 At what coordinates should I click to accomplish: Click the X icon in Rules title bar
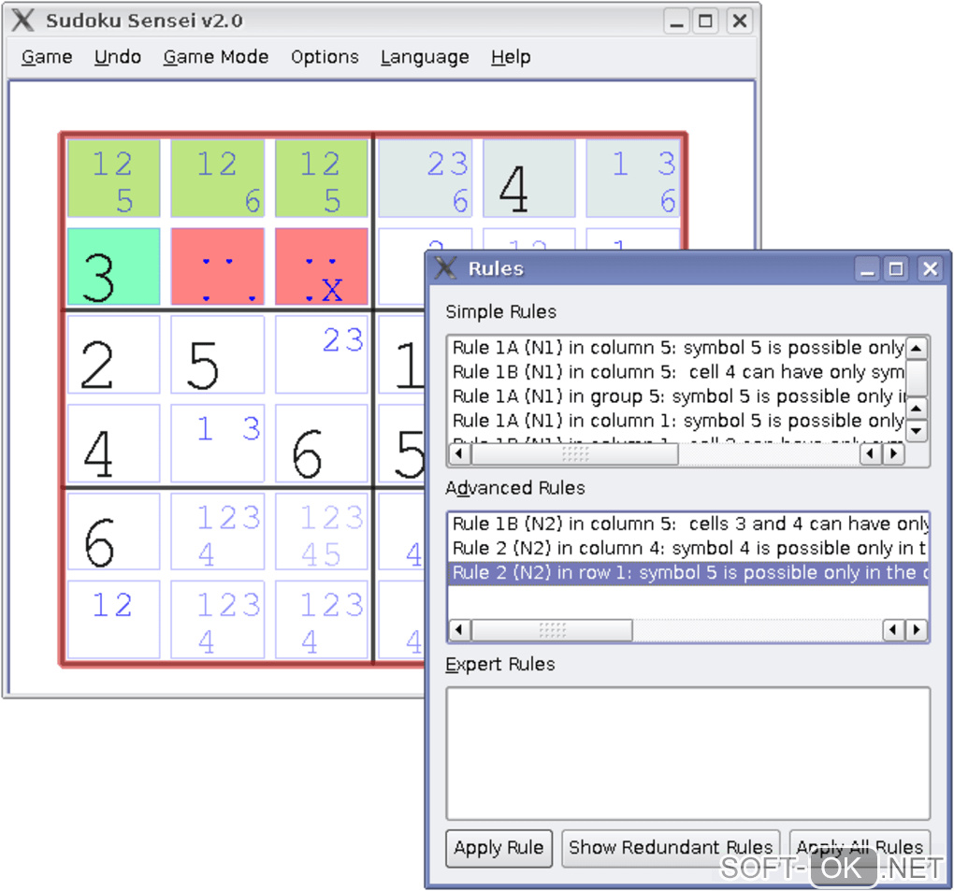(445, 268)
